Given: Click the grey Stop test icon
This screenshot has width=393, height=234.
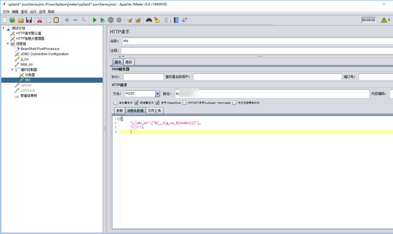Looking at the screenshot, I should pos(111,20).
